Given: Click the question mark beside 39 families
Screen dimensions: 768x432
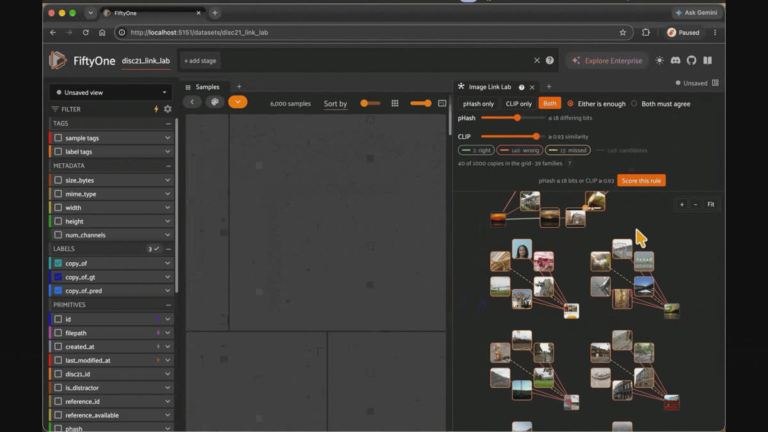Looking at the screenshot, I should click(x=570, y=163).
